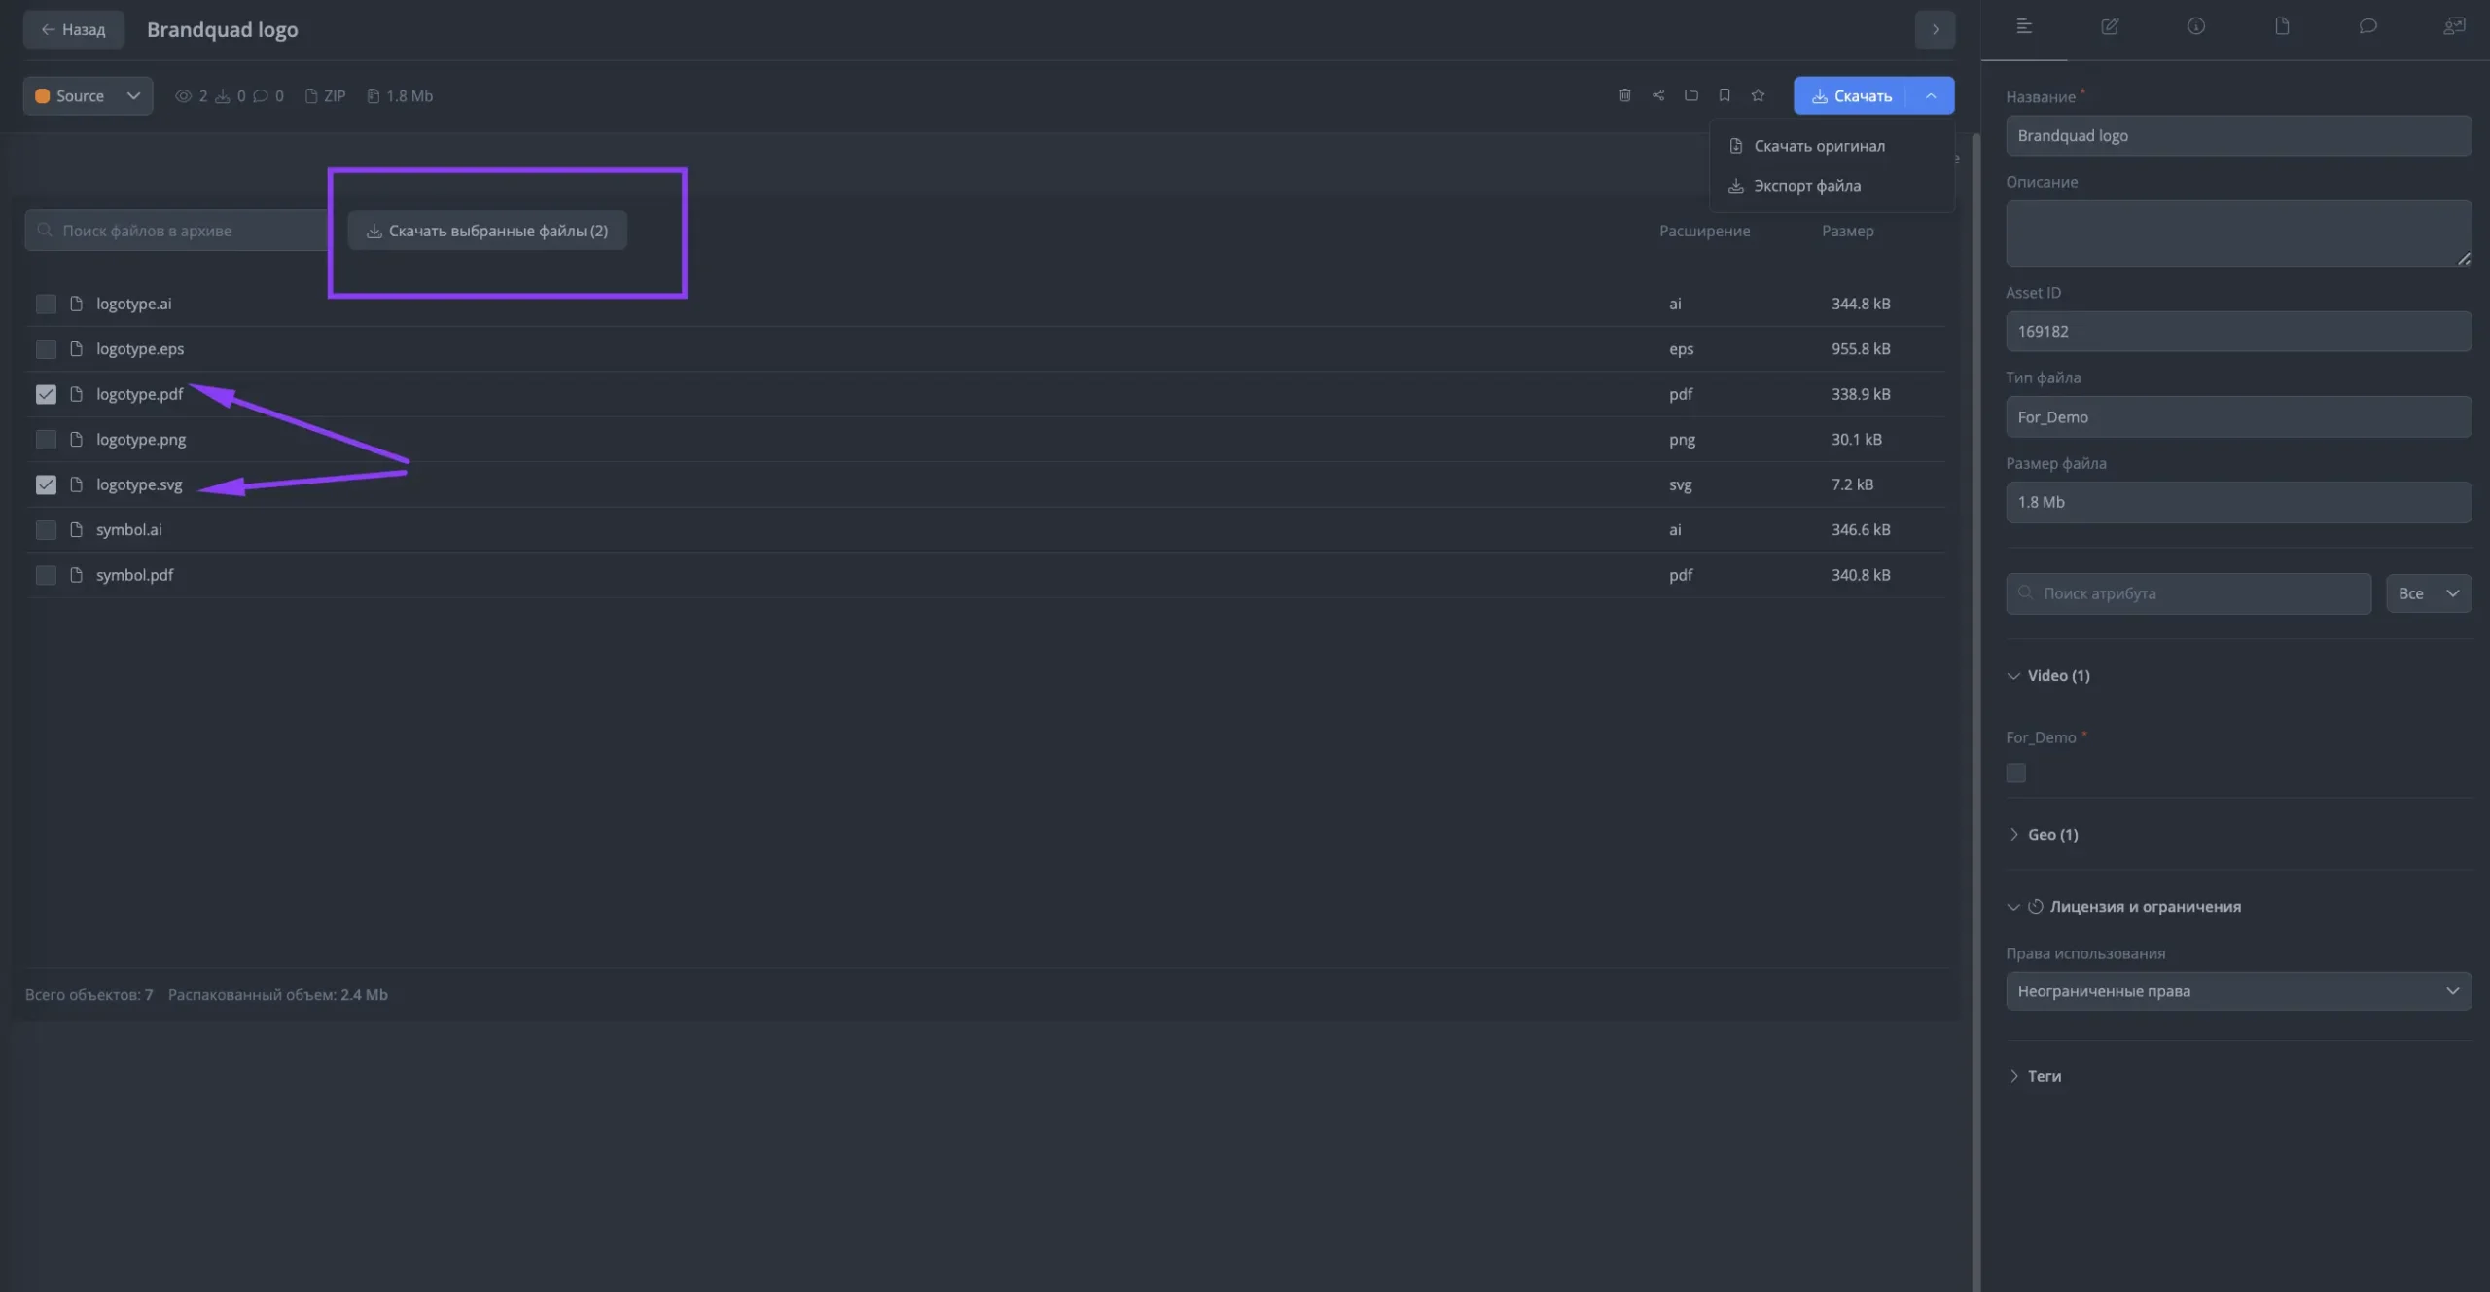
Task: Click Скачать выбранные файлы (2) button
Action: [487, 231]
